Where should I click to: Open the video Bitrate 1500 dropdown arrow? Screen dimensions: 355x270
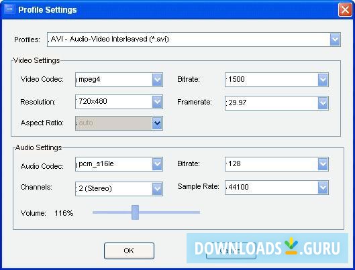(323, 80)
